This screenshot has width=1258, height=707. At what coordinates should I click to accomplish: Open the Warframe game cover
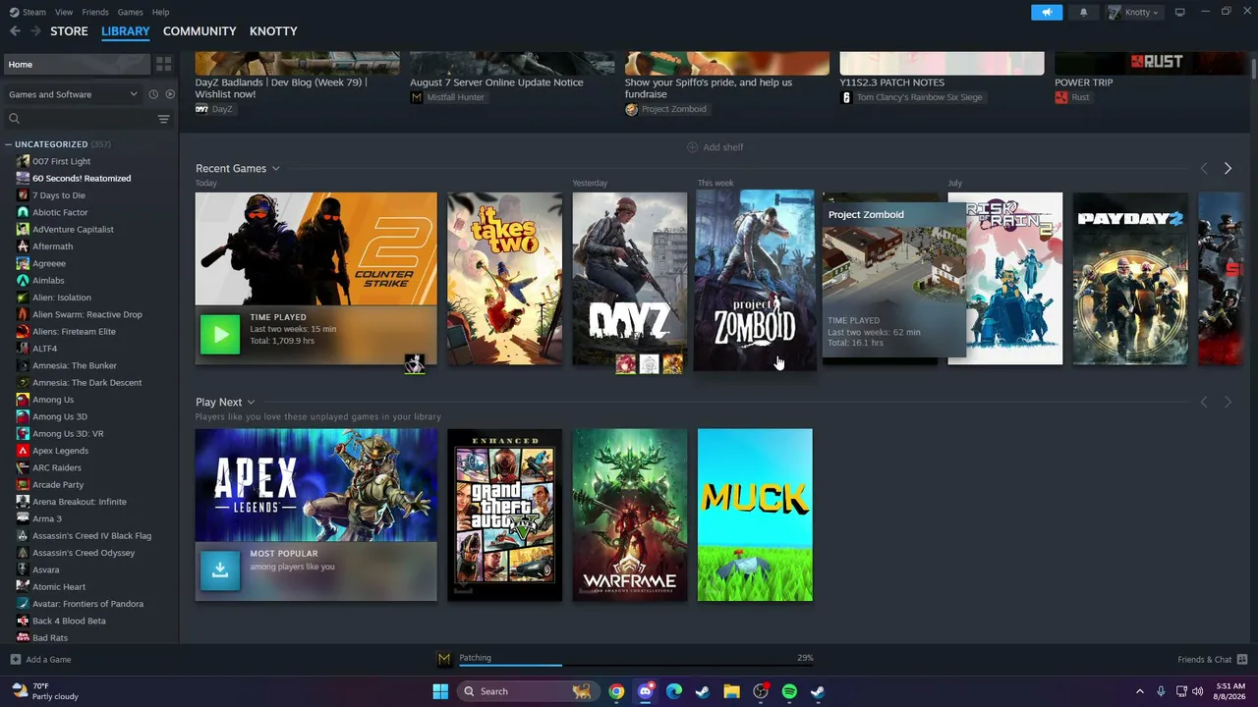tap(630, 515)
